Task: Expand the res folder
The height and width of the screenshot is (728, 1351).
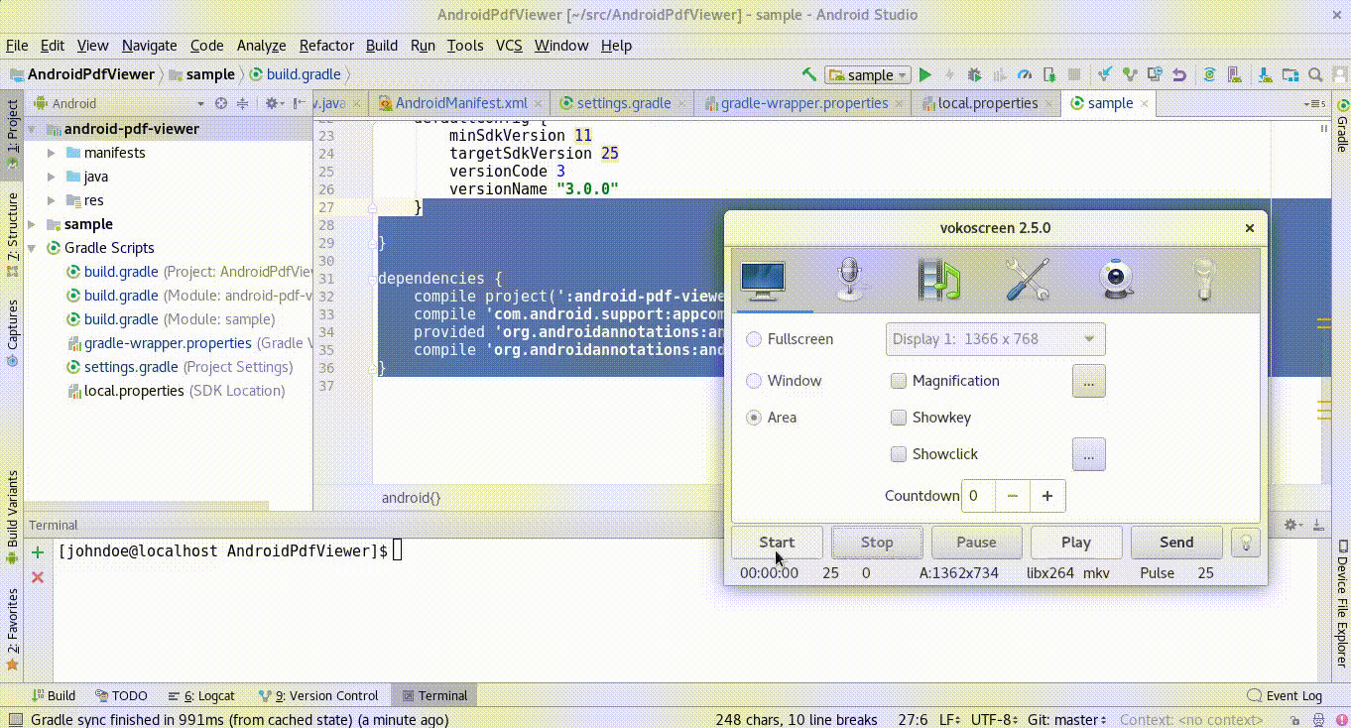Action: (x=52, y=200)
